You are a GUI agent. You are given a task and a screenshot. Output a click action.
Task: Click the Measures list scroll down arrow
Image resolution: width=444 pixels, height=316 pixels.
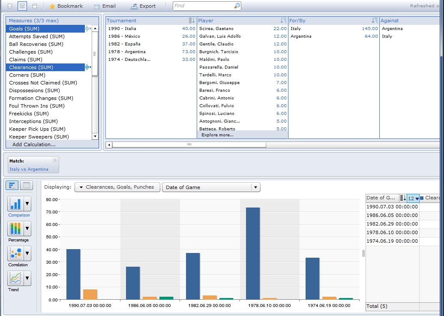[95, 136]
